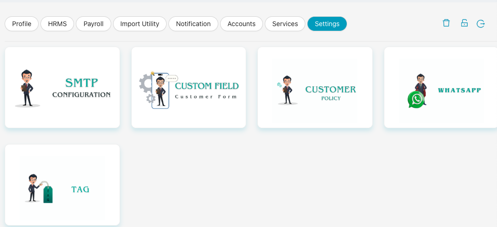The image size is (497, 227).
Task: Open the Custom Field Customer Form card
Action: click(188, 88)
